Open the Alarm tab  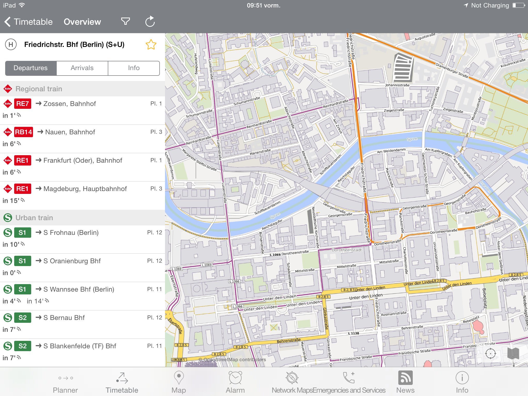235,383
